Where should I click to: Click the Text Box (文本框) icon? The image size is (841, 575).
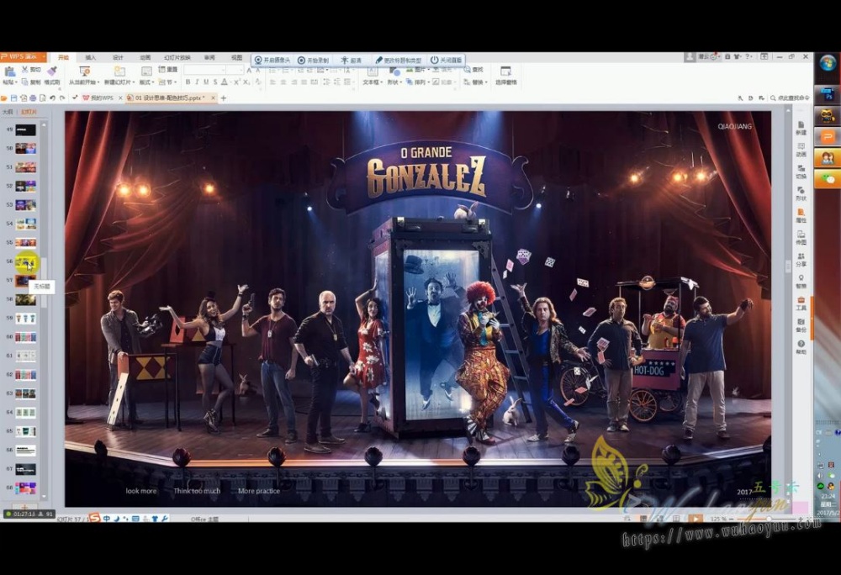pos(372,71)
